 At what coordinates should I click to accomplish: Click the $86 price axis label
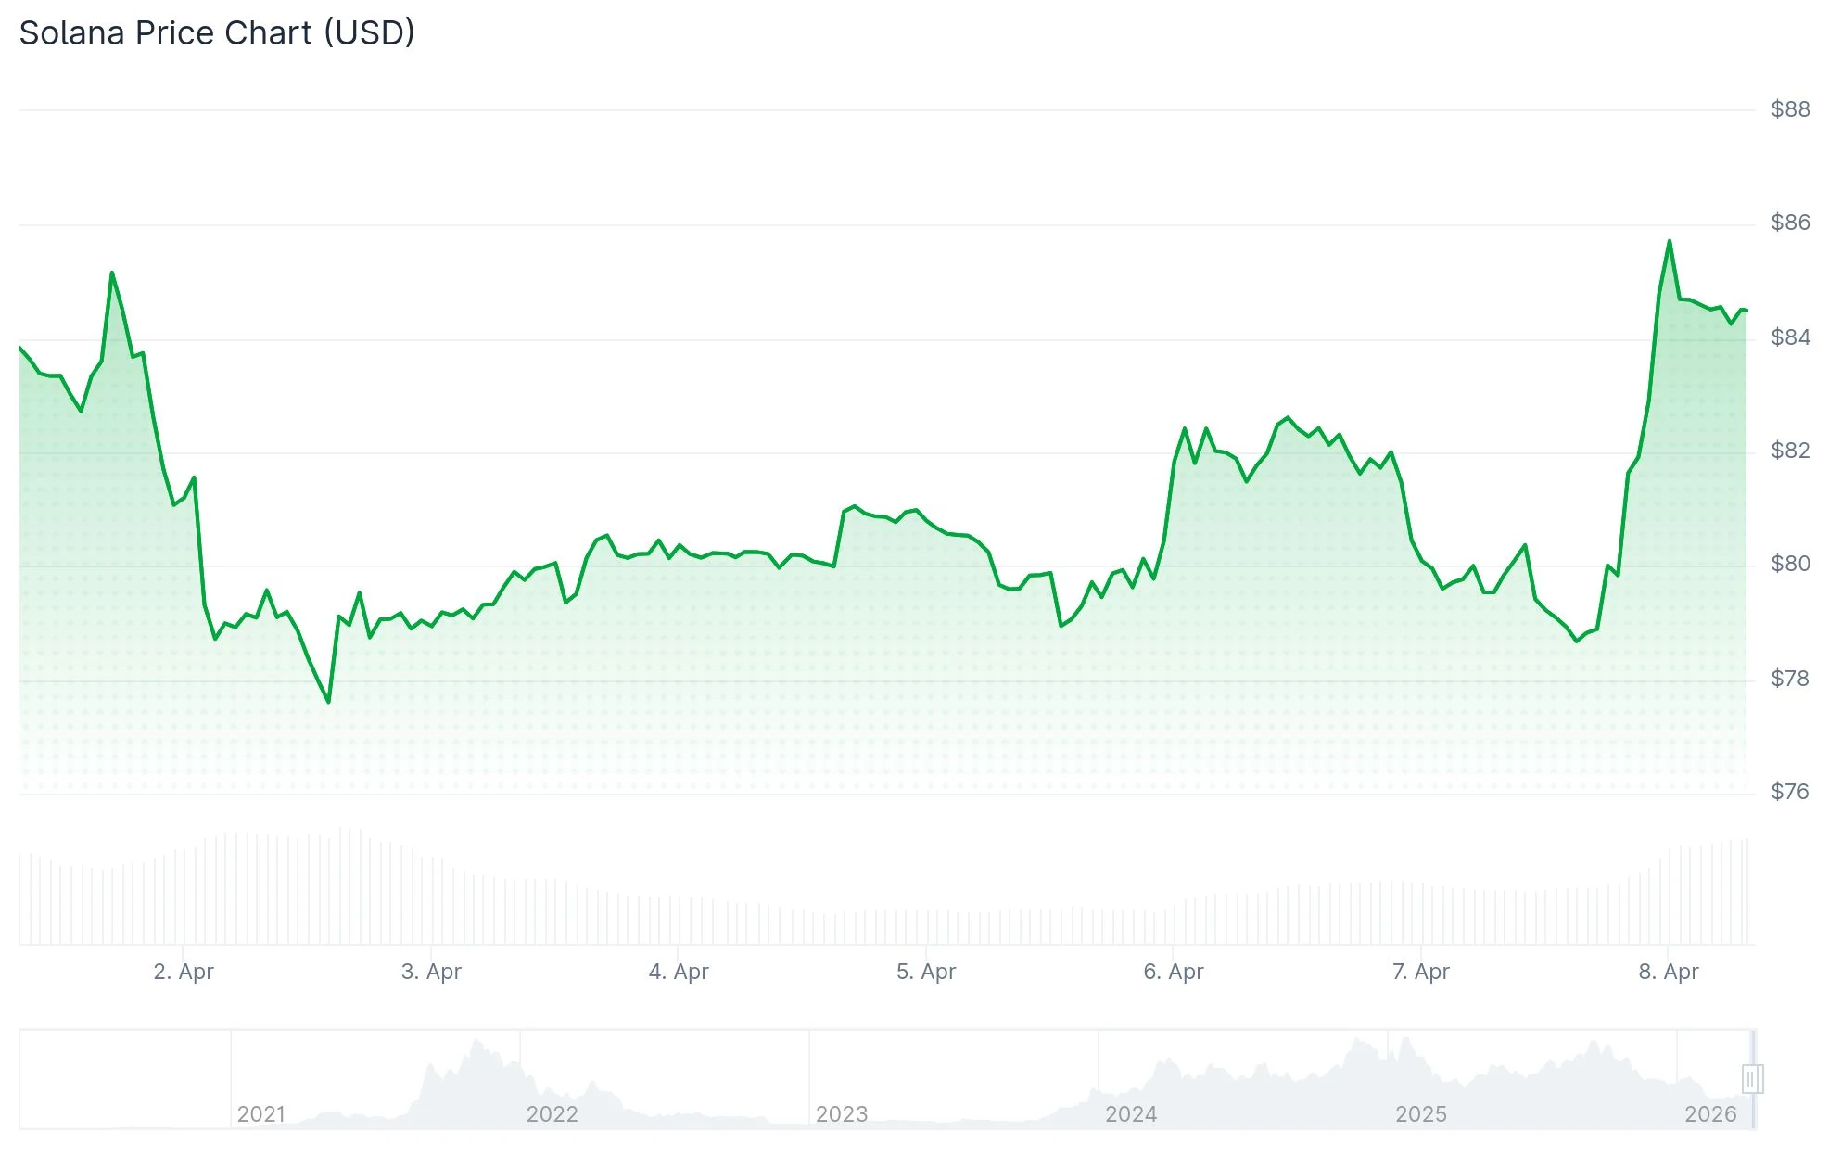pos(1790,222)
